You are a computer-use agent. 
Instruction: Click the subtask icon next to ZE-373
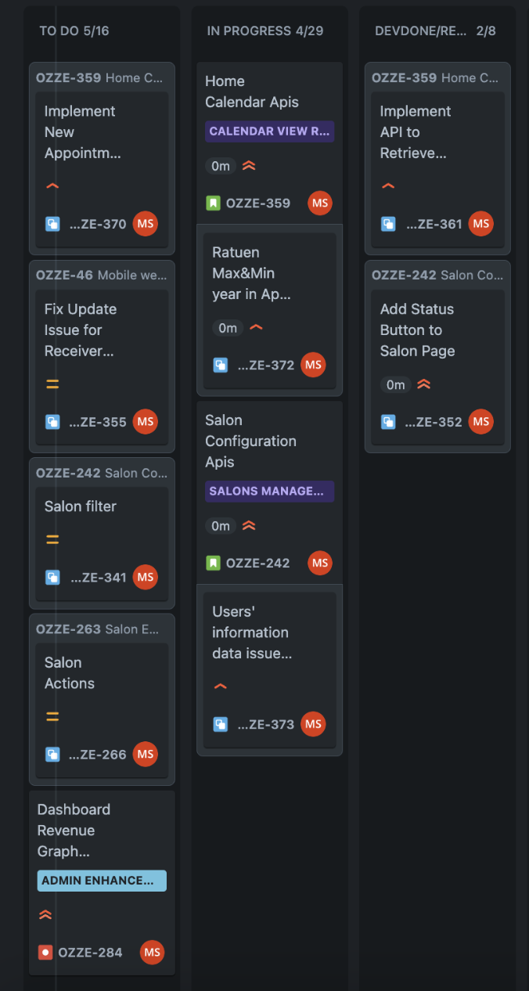(x=221, y=724)
